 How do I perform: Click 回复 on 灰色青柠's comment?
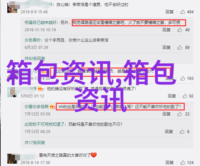pos(166,47)
